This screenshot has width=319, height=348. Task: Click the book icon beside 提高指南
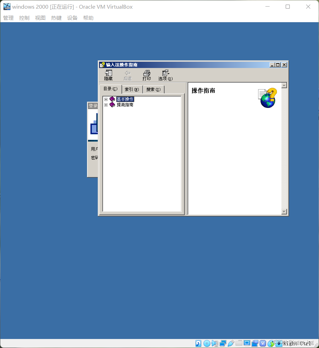click(112, 104)
